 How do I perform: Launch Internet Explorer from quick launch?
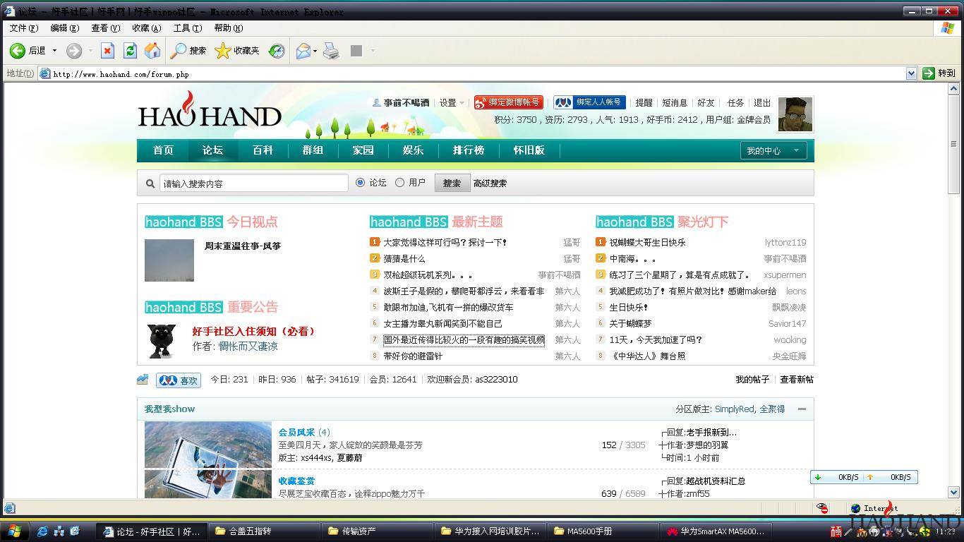[42, 531]
